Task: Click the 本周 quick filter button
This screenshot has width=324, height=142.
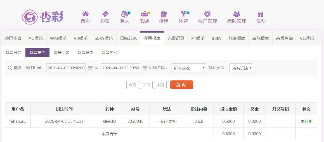Action: coord(160,85)
